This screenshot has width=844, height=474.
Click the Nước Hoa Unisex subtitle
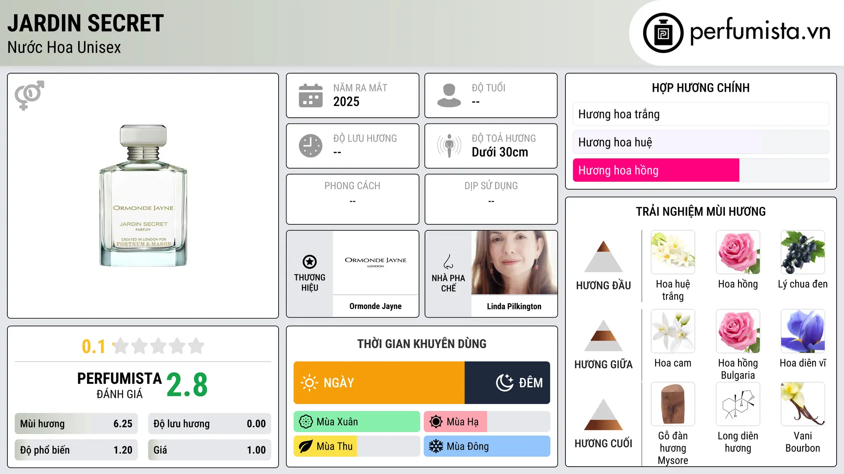[64, 48]
